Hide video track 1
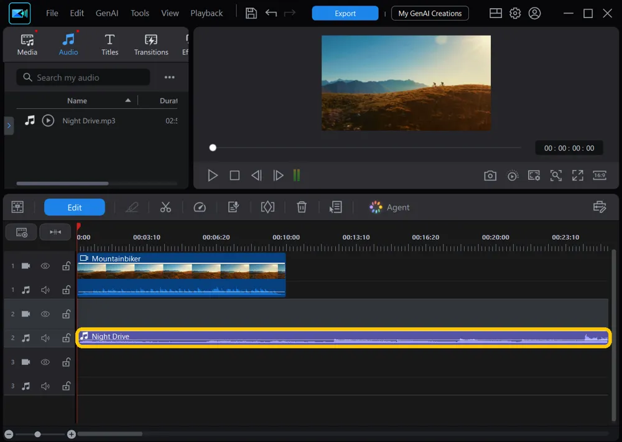Screen dimensions: 622x442 tap(45, 266)
